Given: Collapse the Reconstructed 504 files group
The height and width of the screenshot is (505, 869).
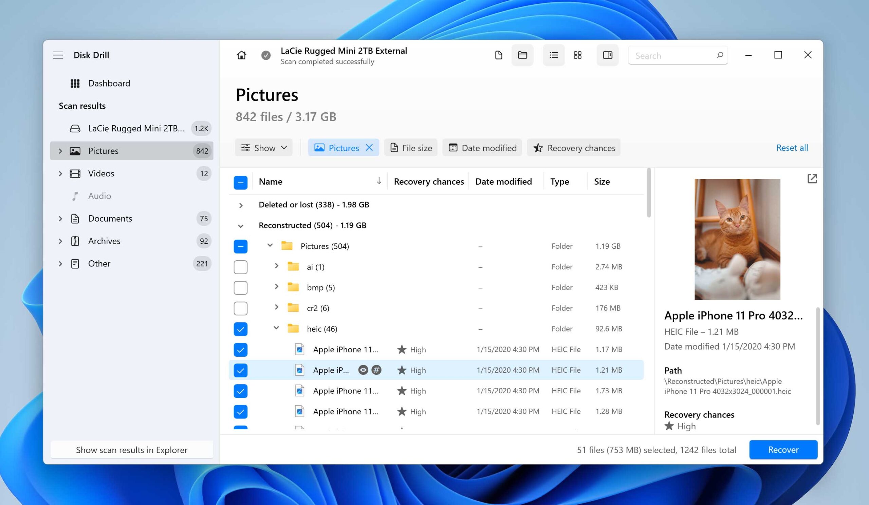Looking at the screenshot, I should coord(240,225).
